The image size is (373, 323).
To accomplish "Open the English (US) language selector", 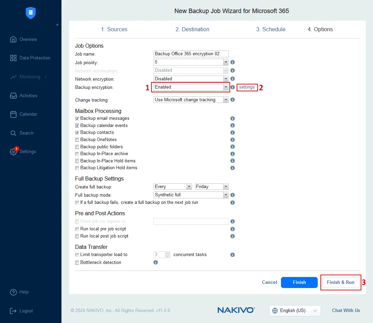I will [295, 311].
